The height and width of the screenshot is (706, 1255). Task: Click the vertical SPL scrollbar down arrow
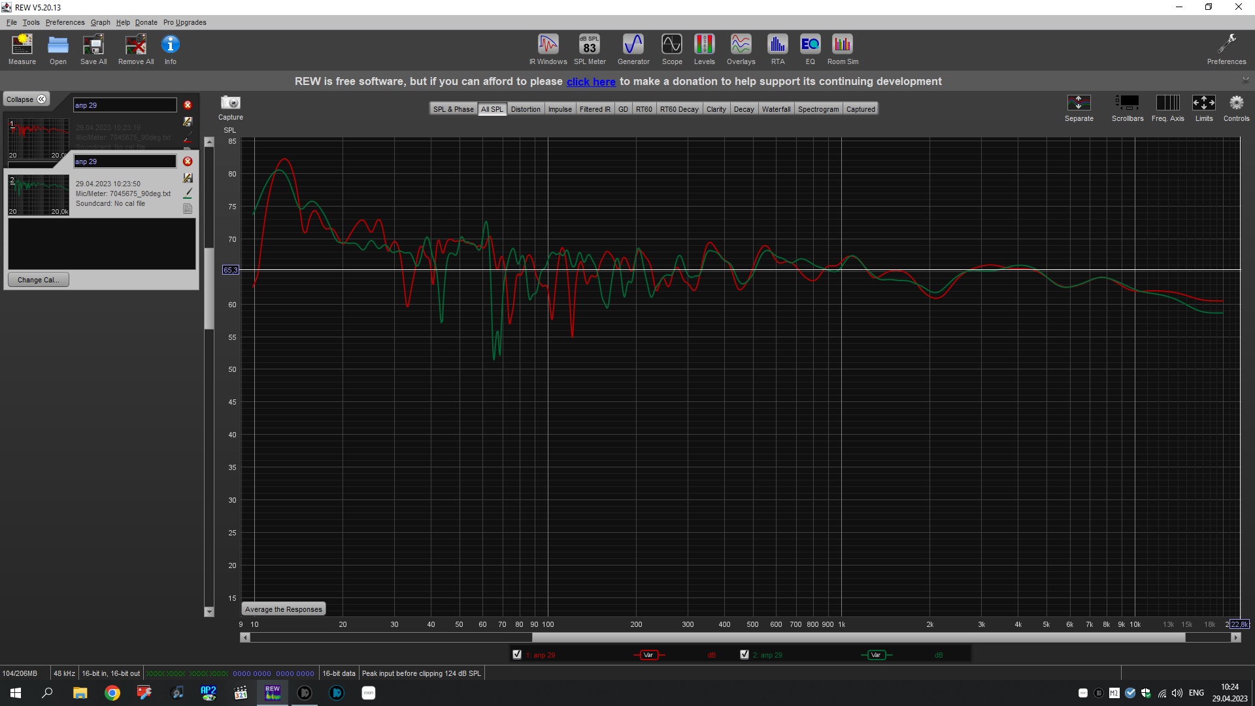pos(209,612)
